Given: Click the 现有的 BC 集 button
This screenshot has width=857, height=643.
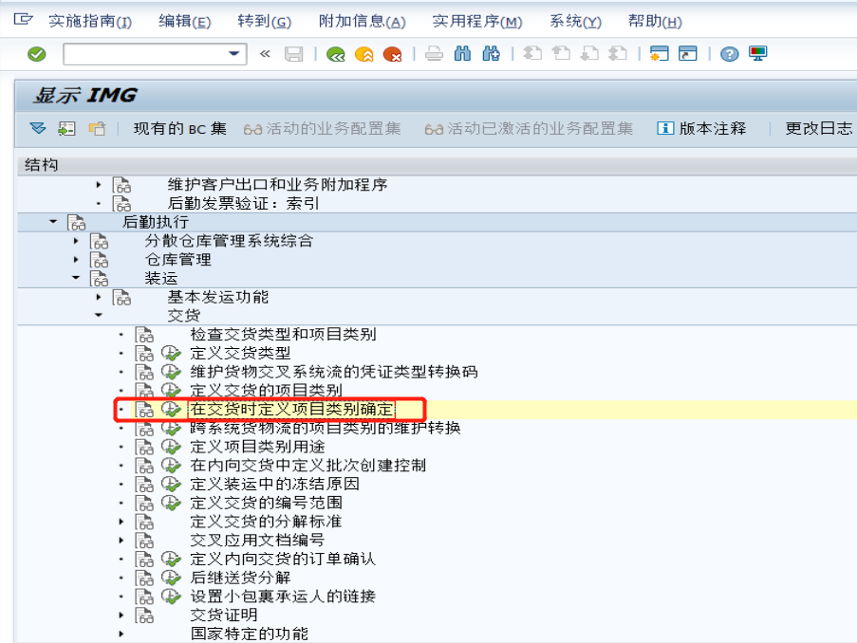Looking at the screenshot, I should [x=179, y=129].
